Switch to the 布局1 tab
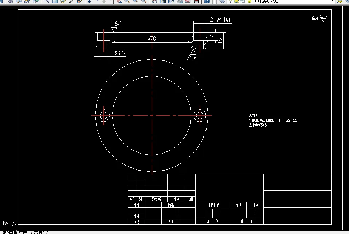The width and height of the screenshot is (349, 234). click(x=24, y=232)
